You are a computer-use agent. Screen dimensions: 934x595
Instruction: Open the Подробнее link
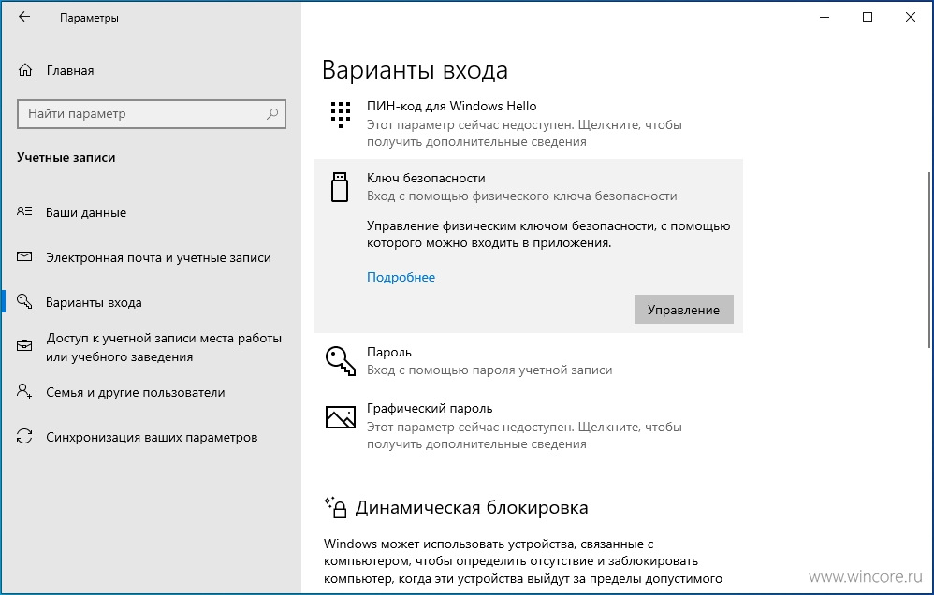click(401, 277)
